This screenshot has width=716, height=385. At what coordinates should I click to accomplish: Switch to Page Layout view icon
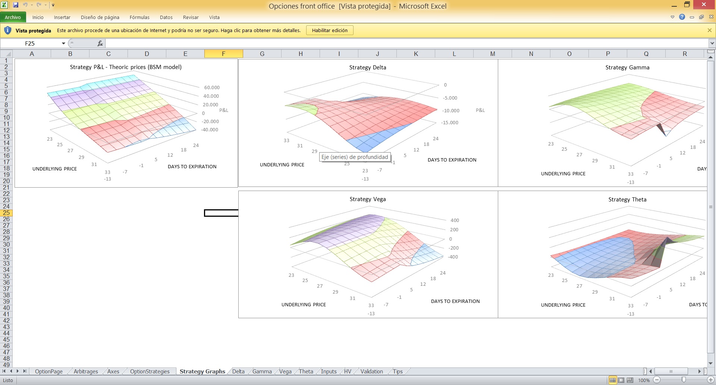621,380
